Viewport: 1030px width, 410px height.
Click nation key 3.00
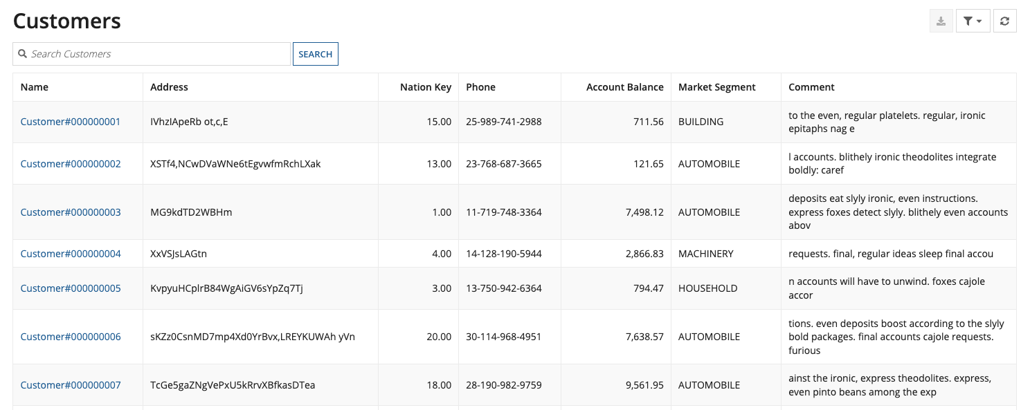point(442,288)
